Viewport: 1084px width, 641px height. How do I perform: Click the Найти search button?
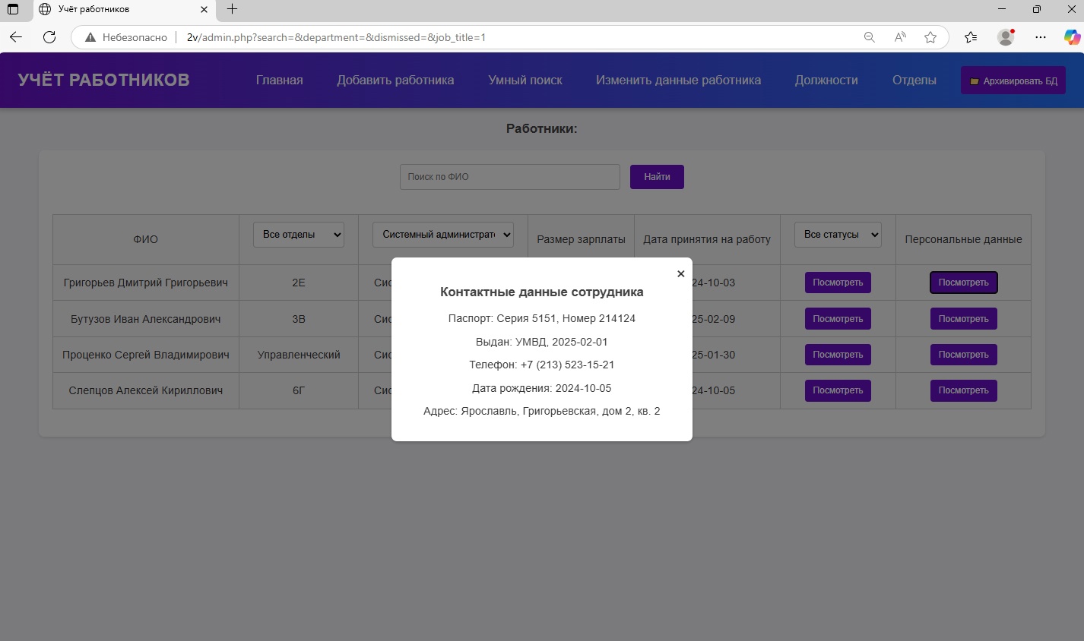pyautogui.click(x=657, y=177)
